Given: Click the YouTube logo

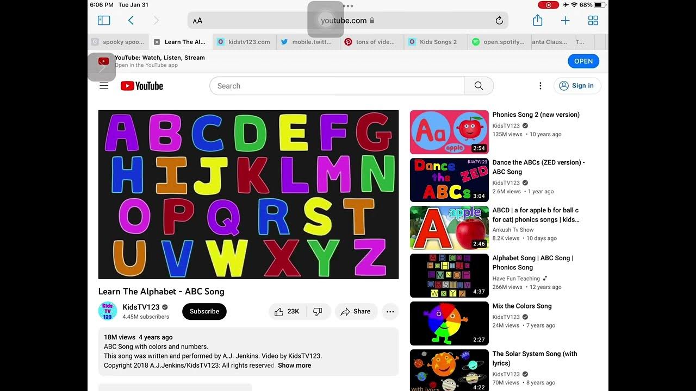Looking at the screenshot, I should [x=142, y=86].
